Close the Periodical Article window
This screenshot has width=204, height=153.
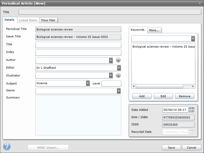click(x=200, y=3)
